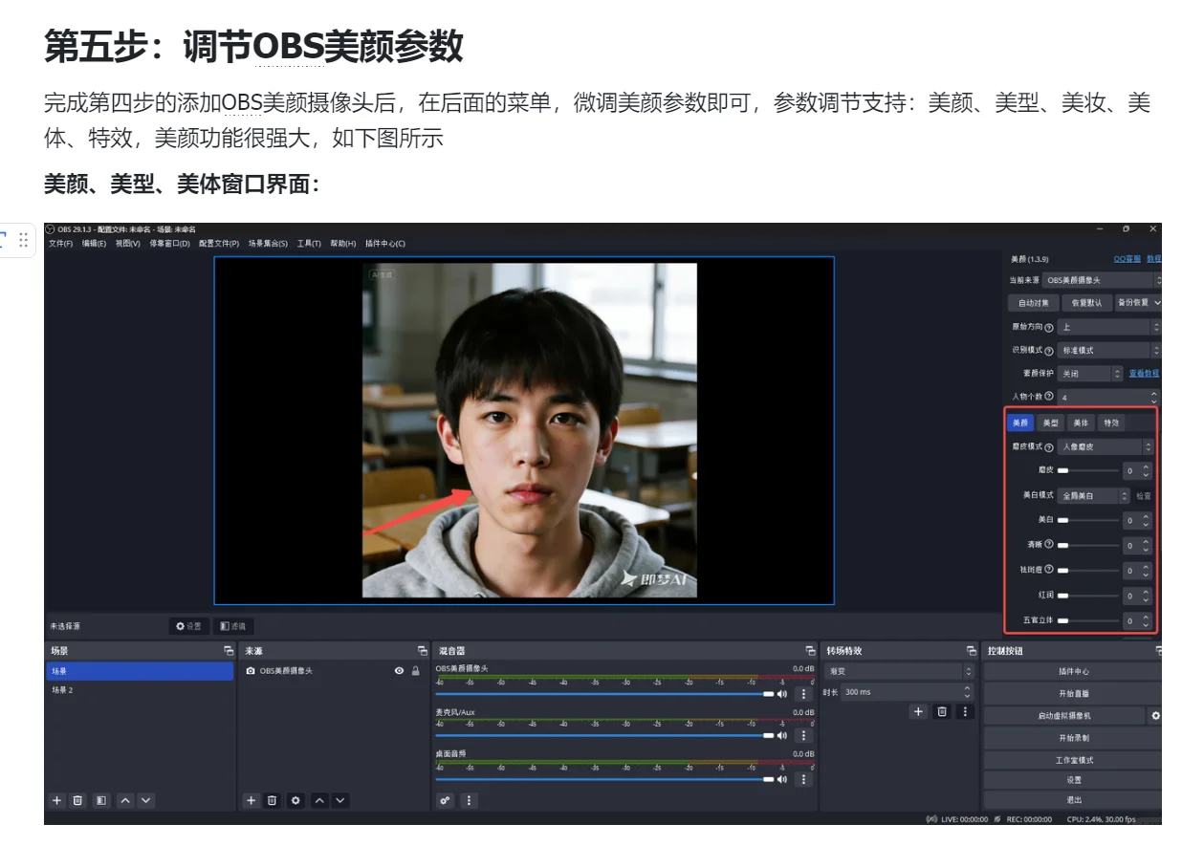
Task: Open advanced audio properties gears in the mixer
Action: point(446,800)
